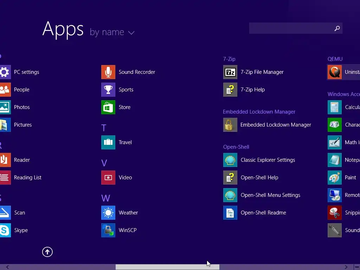
Task: Launch the Paint palette icon
Action: point(335,178)
